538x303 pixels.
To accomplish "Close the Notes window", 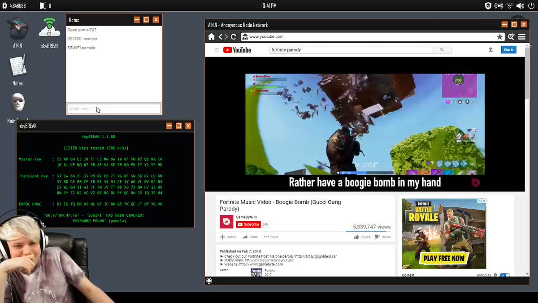I will tap(156, 20).
